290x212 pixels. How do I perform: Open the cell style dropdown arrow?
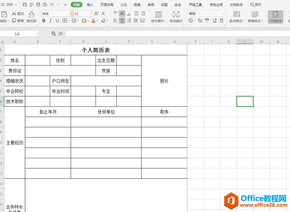pyautogui.click(x=78, y=21)
